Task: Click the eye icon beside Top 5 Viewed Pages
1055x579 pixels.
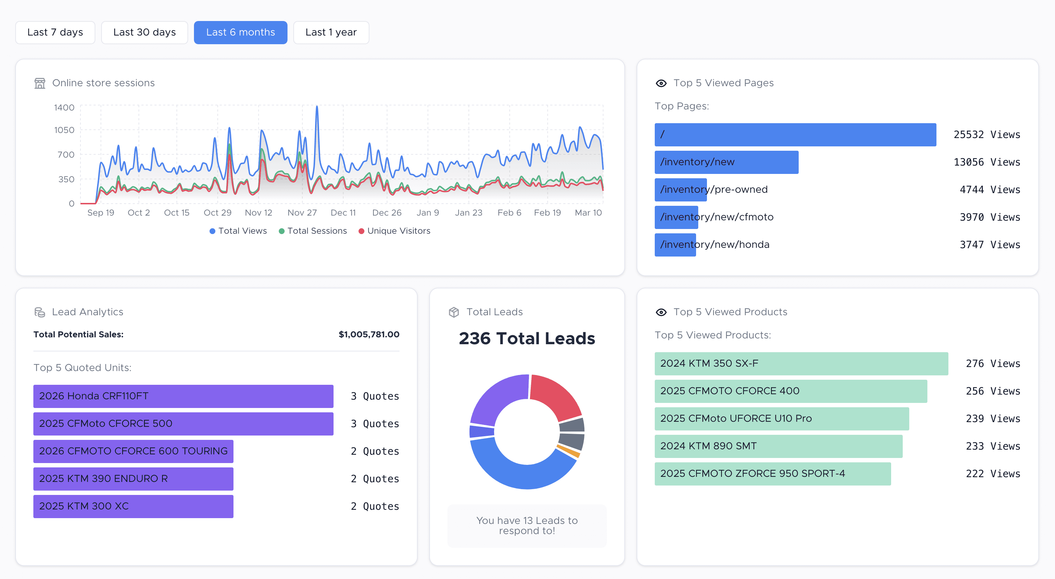Action: 661,83
